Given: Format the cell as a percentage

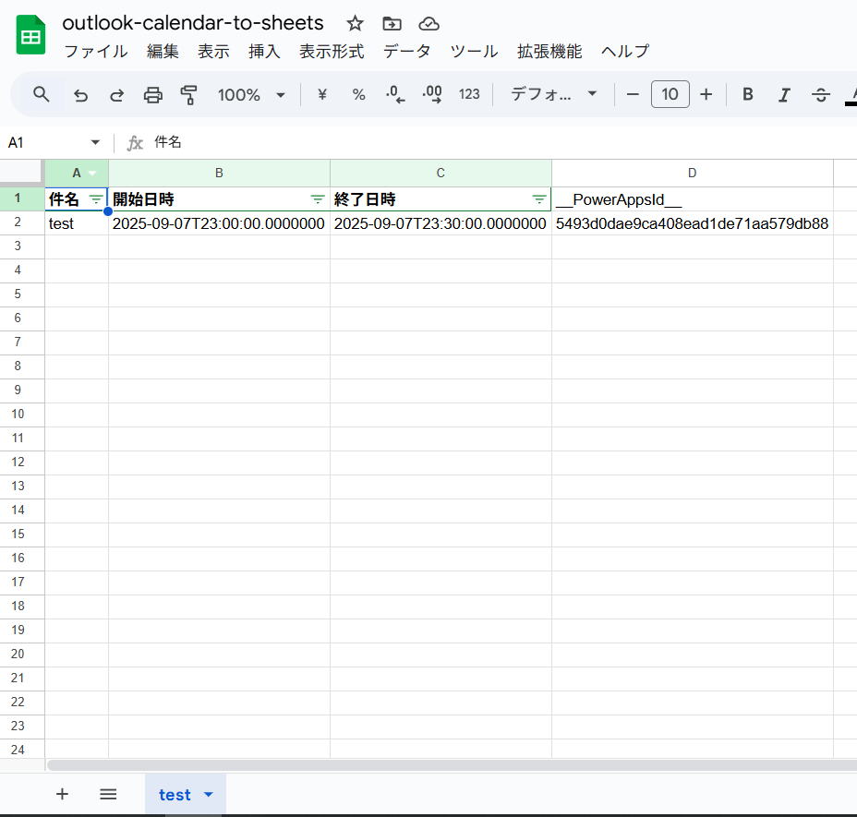Looking at the screenshot, I should tap(358, 94).
